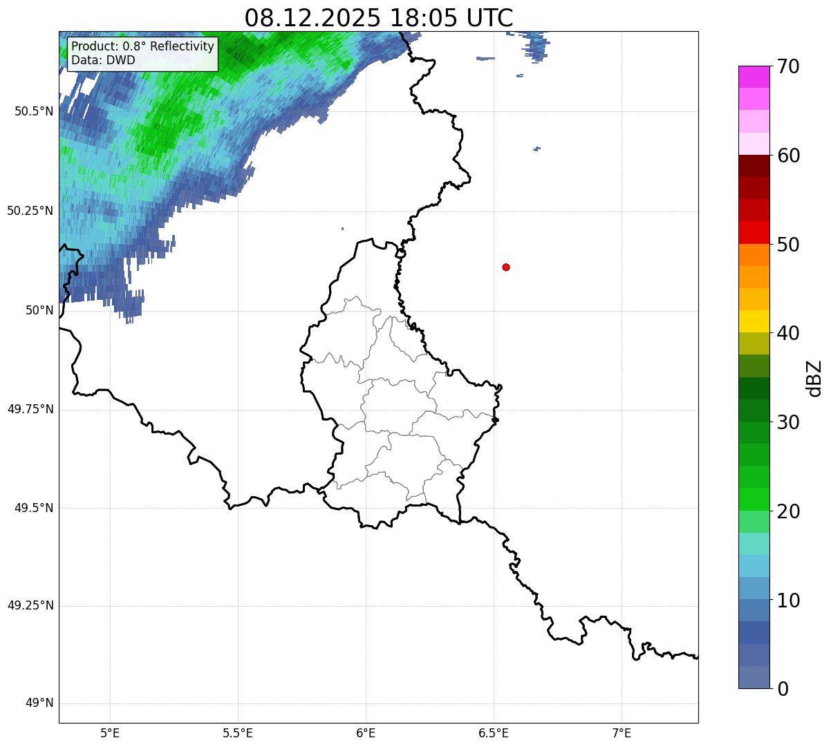The image size is (831, 747).
Task: Click the 70 colorbar tick label
Action: tap(788, 66)
